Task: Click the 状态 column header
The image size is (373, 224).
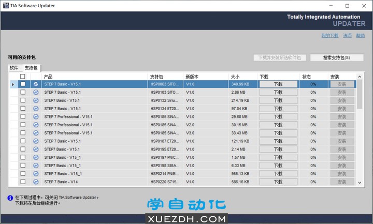Action: [x=314, y=77]
